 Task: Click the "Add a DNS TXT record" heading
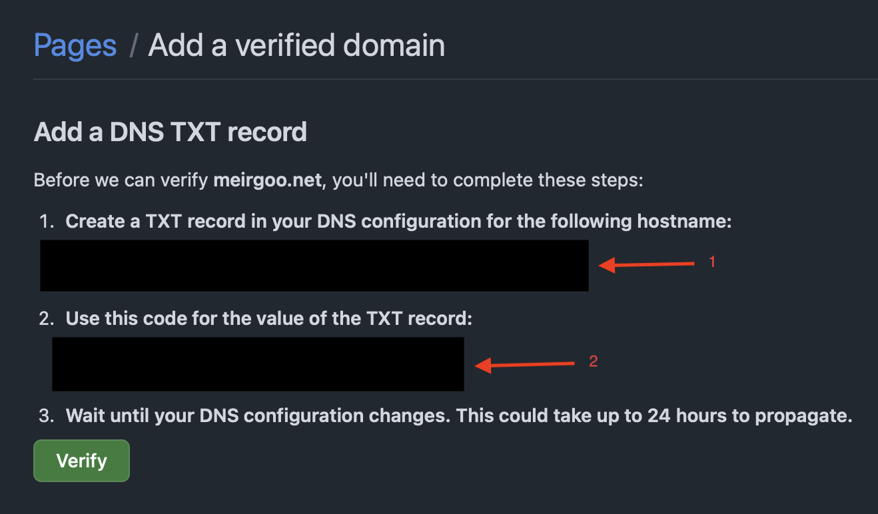click(171, 132)
